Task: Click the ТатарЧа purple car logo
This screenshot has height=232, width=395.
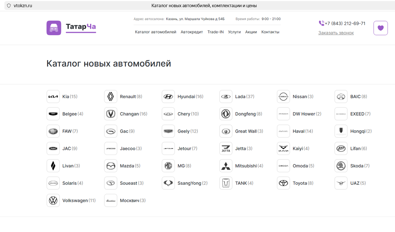Action: pos(54,28)
